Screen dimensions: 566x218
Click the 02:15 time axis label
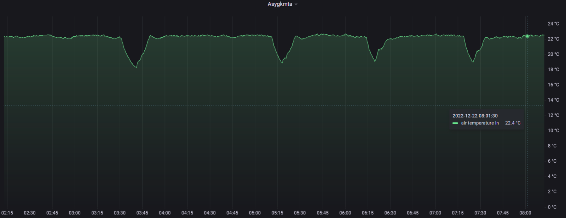pyautogui.click(x=7, y=213)
